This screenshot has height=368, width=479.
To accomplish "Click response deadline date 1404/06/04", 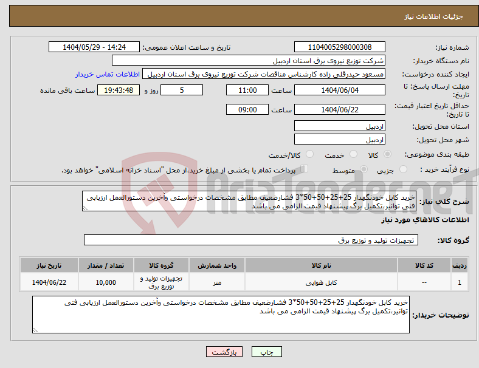I will click(x=339, y=90).
